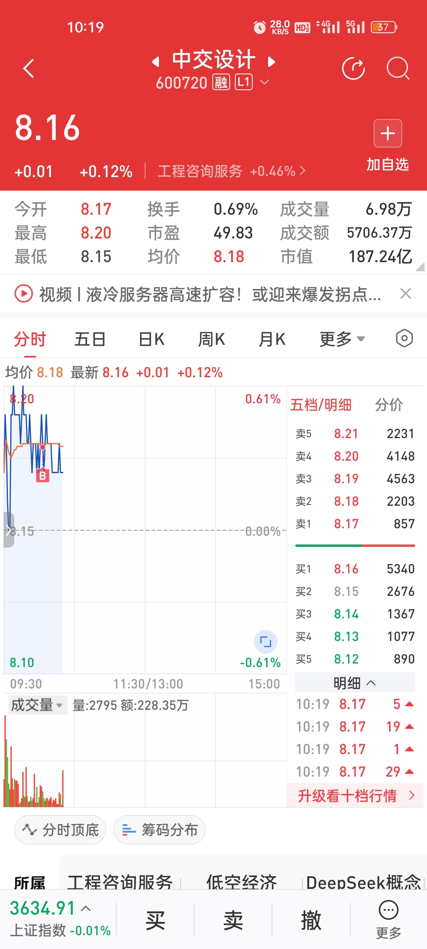Go back with the left arrow
This screenshot has width=427, height=949.
28,68
